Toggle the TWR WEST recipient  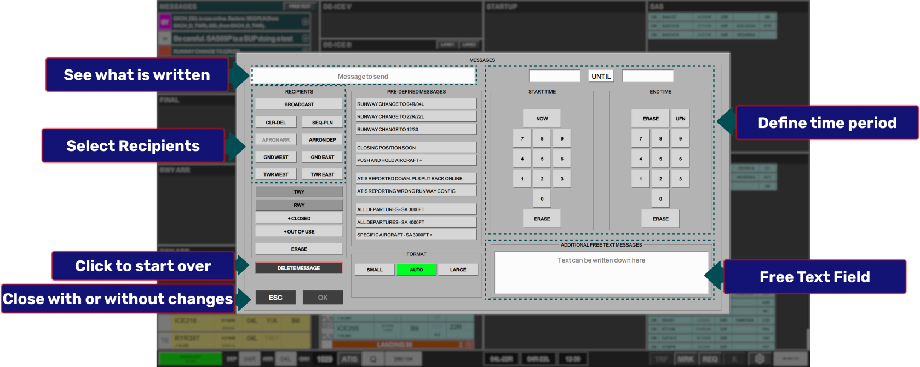pos(276,174)
